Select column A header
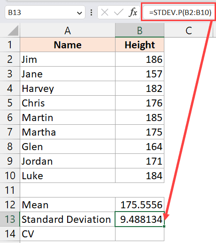Viewport: 216px width, 243px height. (x=68, y=30)
